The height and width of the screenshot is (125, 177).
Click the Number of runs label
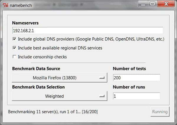(129, 87)
